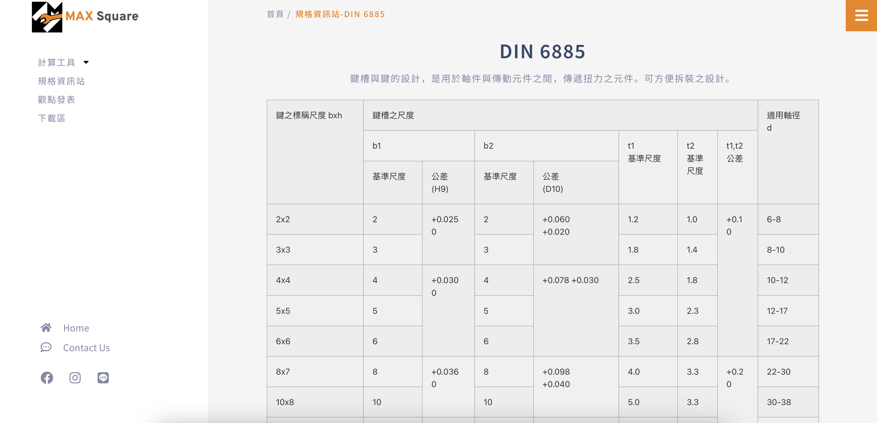Select the 2x2 key size cell
This screenshot has width=877, height=423.
click(x=315, y=219)
